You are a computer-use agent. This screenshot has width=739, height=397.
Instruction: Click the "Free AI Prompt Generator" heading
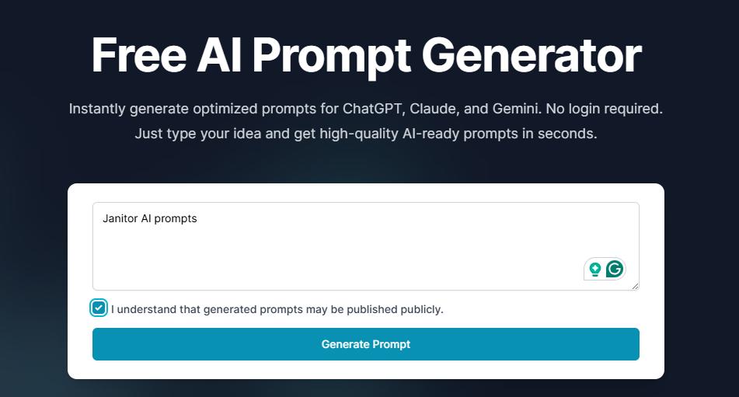pyautogui.click(x=366, y=54)
